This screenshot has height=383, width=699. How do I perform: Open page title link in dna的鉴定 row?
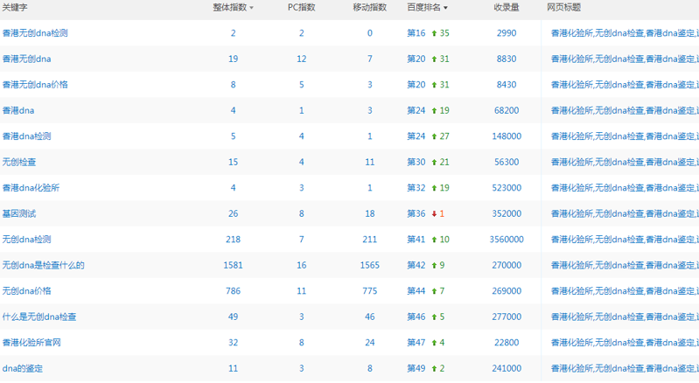coord(625,369)
